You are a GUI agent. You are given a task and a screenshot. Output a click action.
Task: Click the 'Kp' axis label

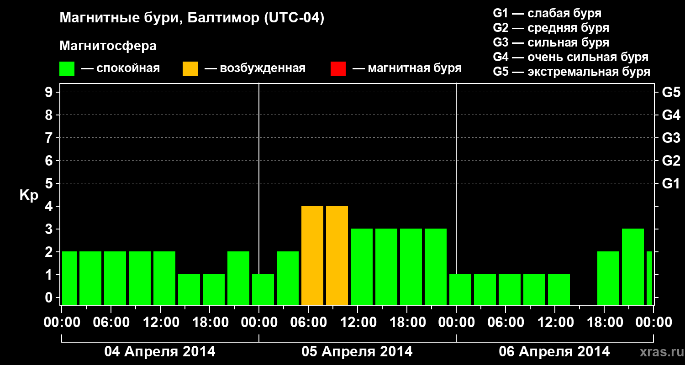29,195
